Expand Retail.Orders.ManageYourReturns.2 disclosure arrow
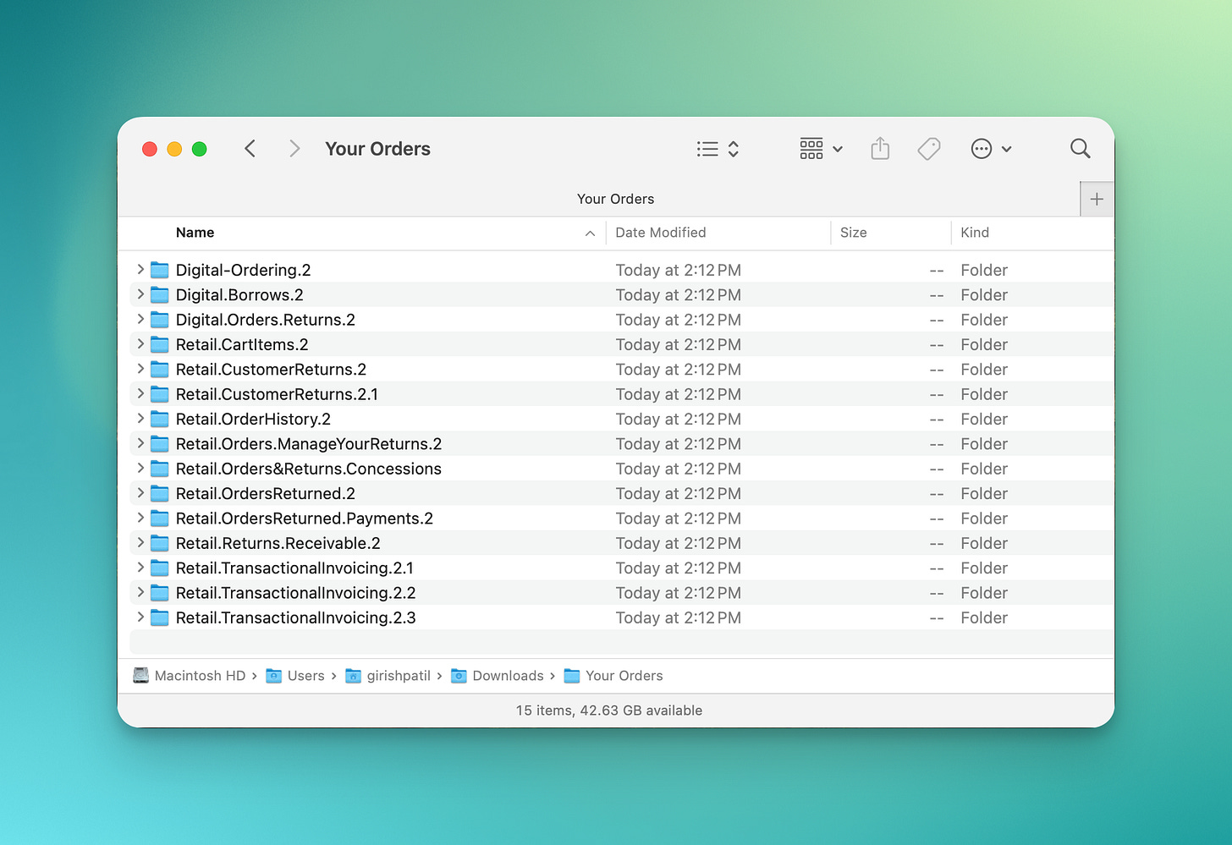The width and height of the screenshot is (1232, 845). 140,443
